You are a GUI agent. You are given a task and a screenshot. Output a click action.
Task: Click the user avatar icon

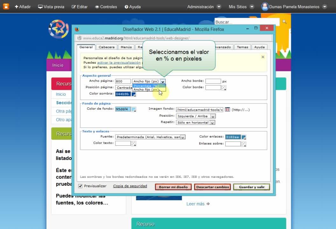click(x=265, y=7)
